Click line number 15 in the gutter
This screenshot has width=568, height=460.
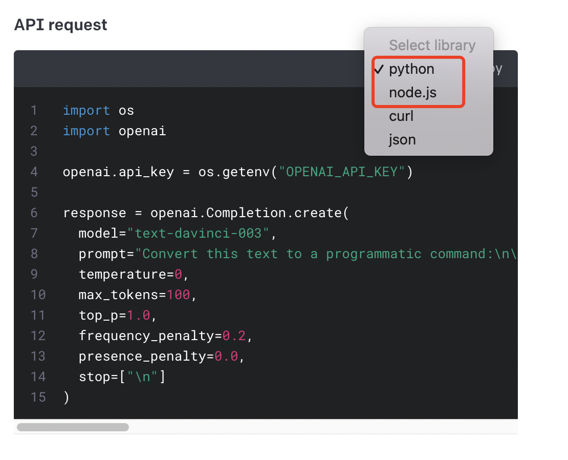pos(38,397)
